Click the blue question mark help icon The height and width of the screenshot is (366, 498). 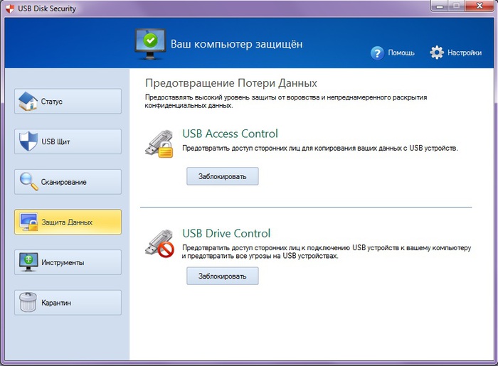point(377,53)
